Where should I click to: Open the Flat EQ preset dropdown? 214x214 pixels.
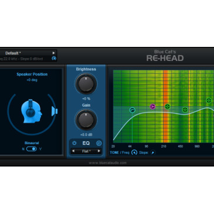pyautogui.click(x=86, y=151)
